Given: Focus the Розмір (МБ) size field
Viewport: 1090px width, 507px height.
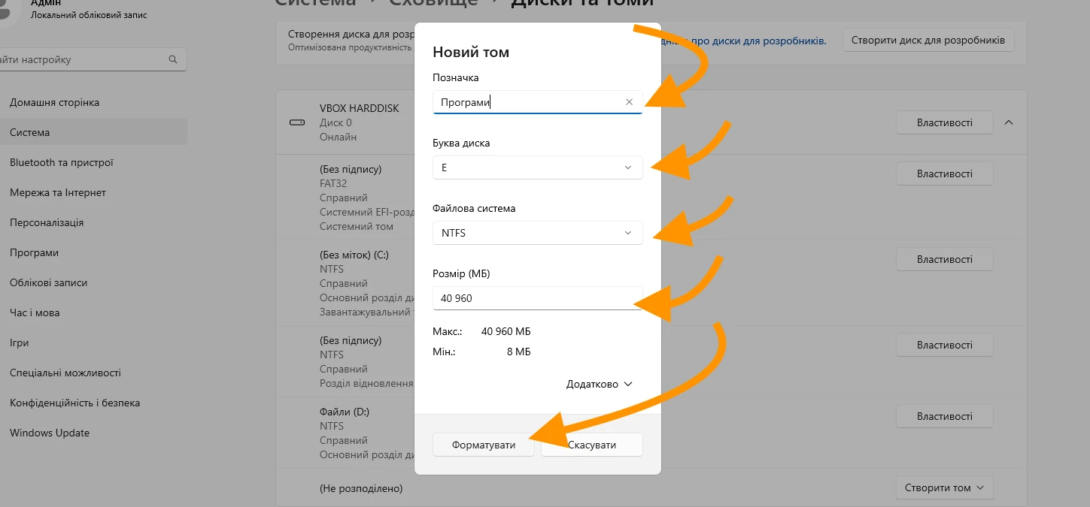Looking at the screenshot, I should click(x=538, y=298).
